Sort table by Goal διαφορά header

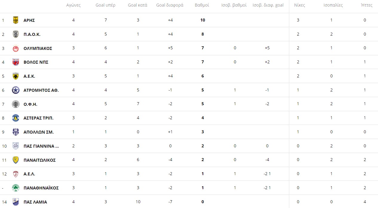click(170, 5)
